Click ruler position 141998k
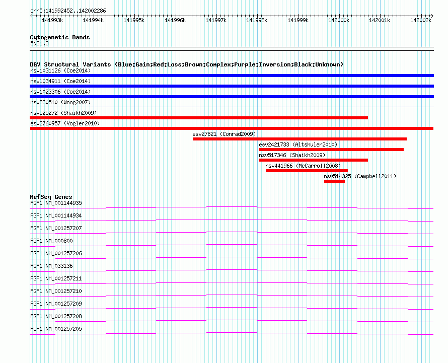 point(257,20)
